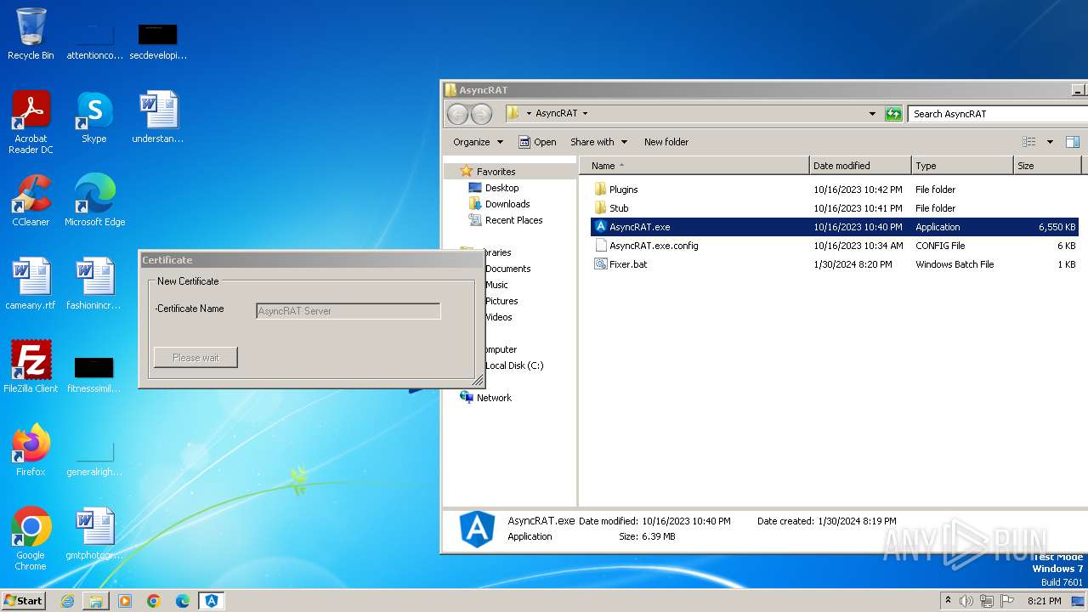Select the fitnesssmil desktop file
Image resolution: width=1088 pixels, height=612 pixels.
pyautogui.click(x=94, y=373)
